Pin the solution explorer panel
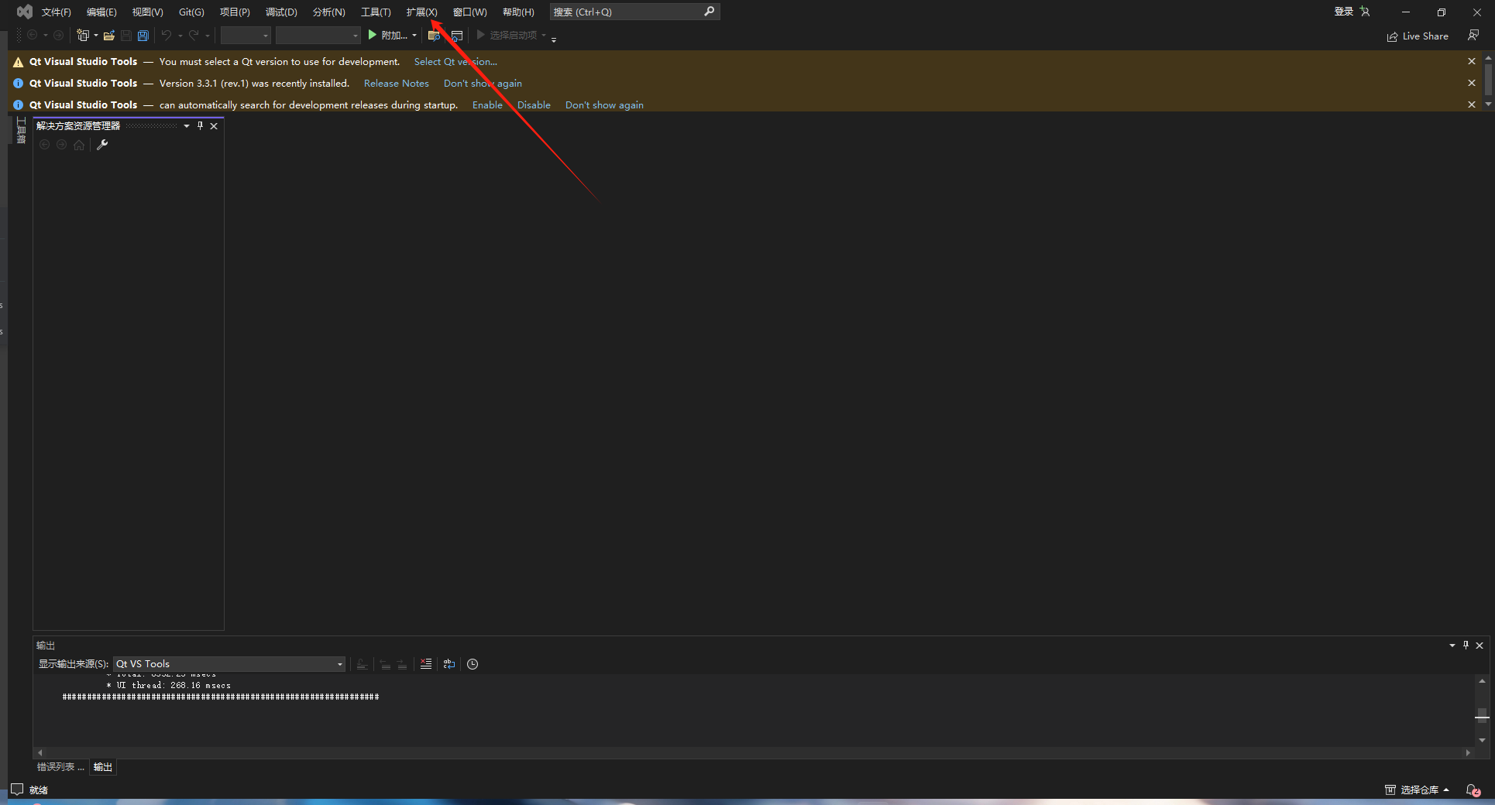The image size is (1495, 805). [200, 125]
